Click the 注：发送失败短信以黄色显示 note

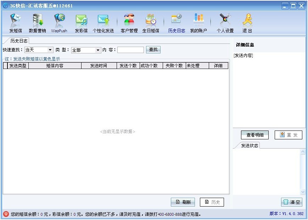point(32,59)
